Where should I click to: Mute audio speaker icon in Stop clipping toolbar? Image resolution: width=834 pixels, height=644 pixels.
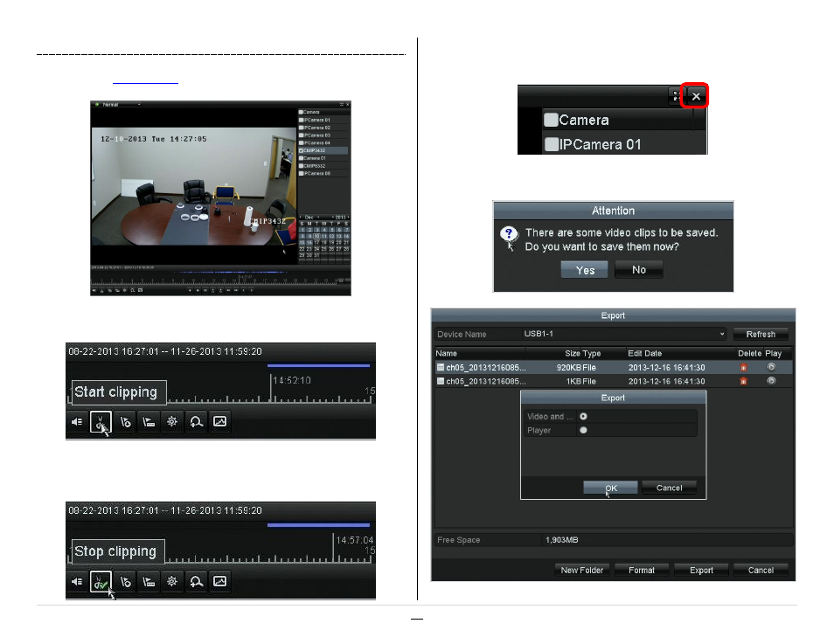click(77, 581)
